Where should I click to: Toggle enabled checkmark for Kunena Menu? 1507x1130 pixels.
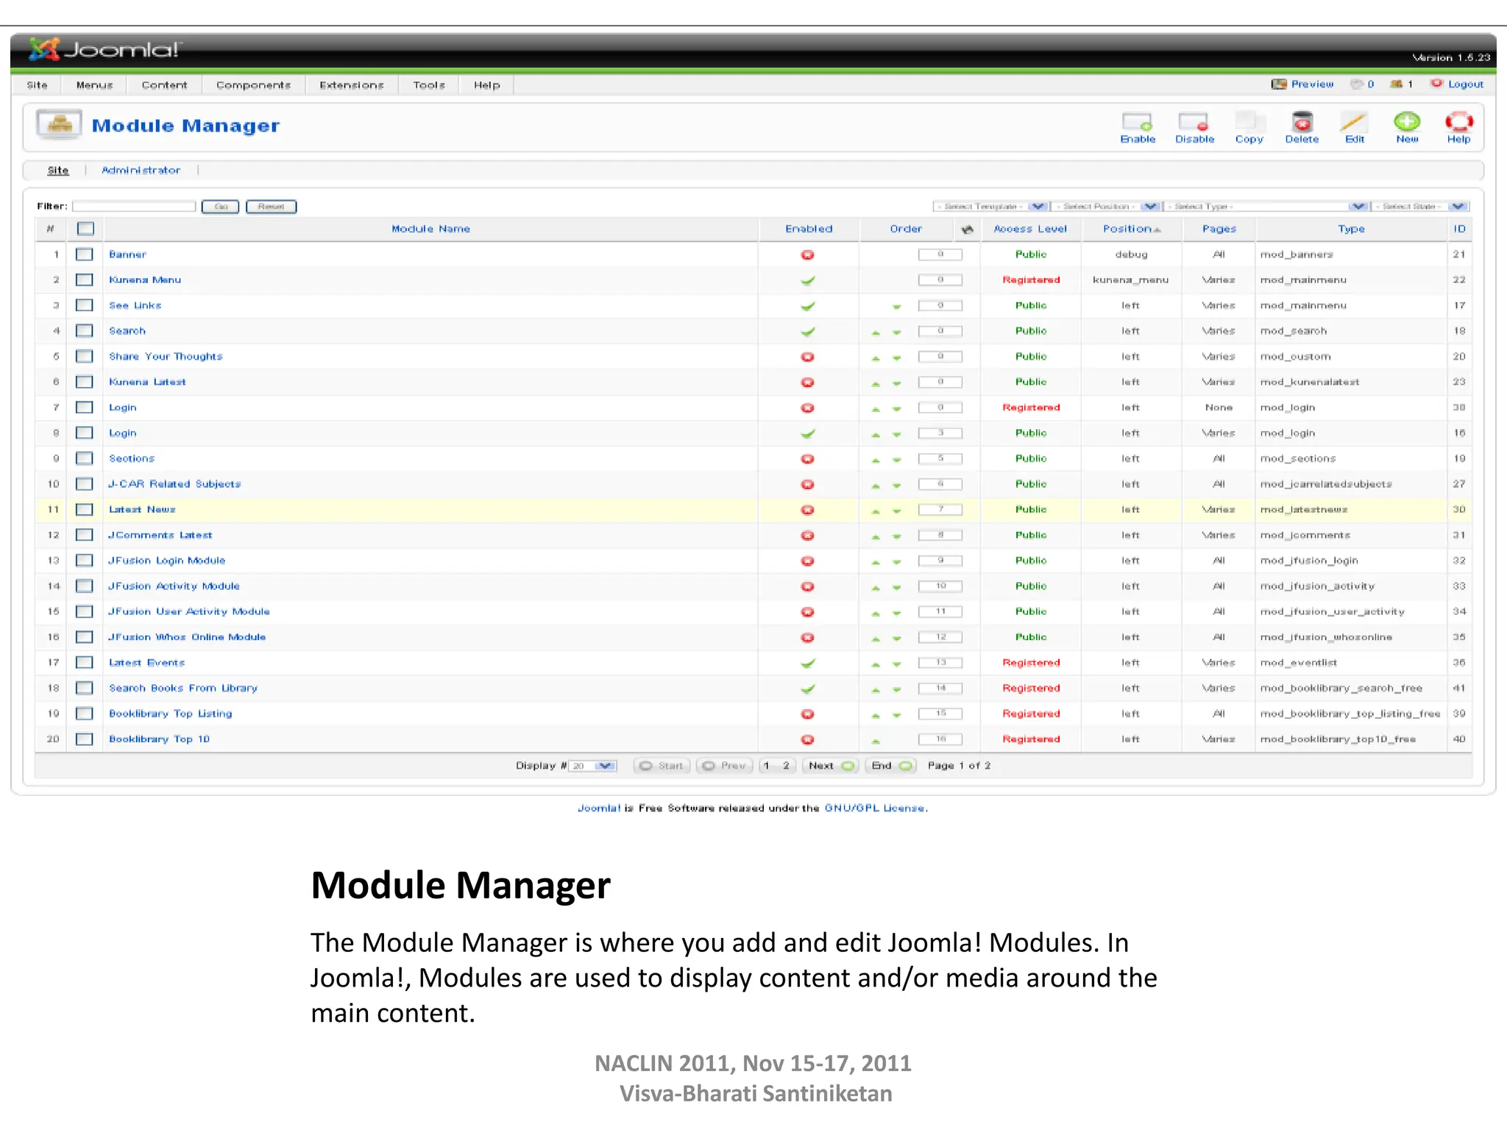[x=807, y=280]
